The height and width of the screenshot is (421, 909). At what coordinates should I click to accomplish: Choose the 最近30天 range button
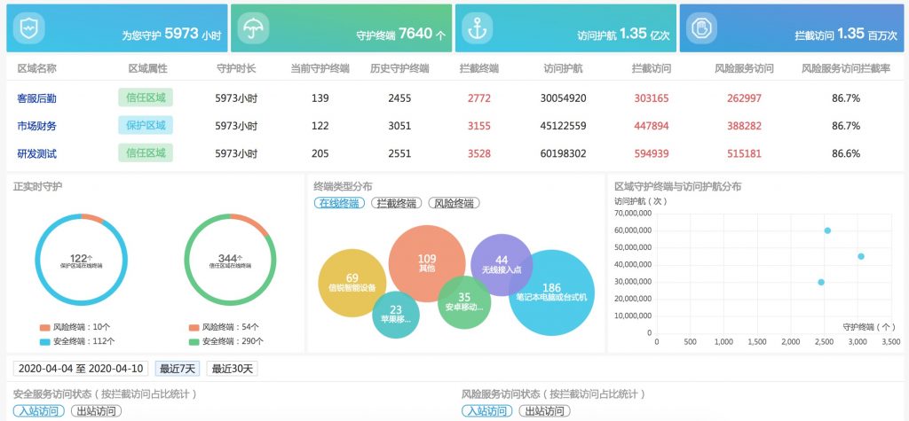pyautogui.click(x=232, y=369)
